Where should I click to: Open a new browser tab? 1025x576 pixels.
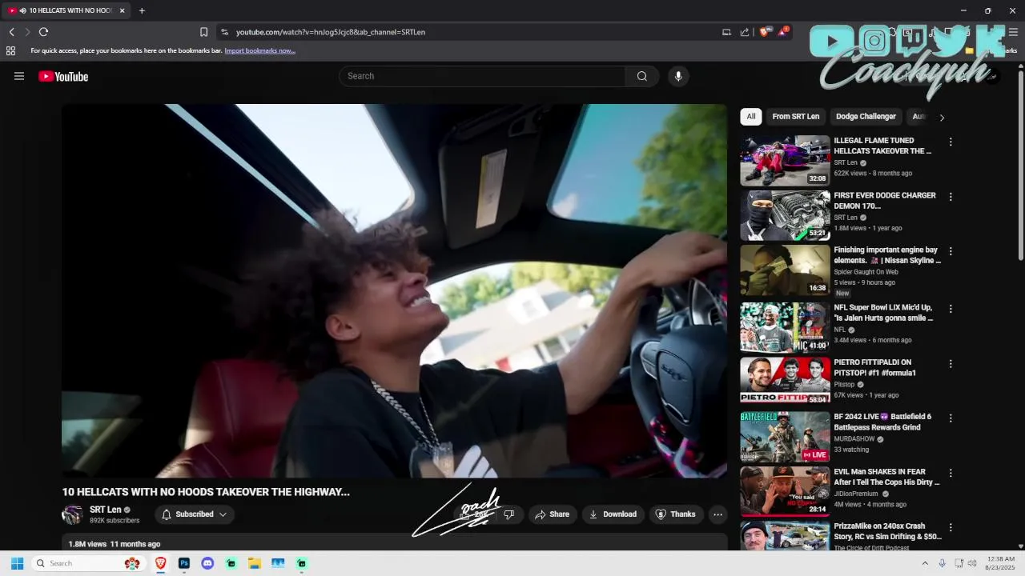(142, 10)
